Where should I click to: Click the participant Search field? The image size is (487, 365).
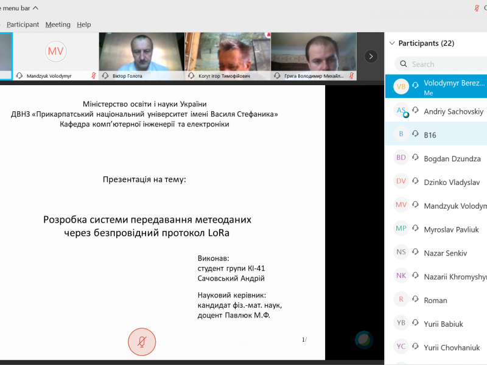click(x=447, y=64)
